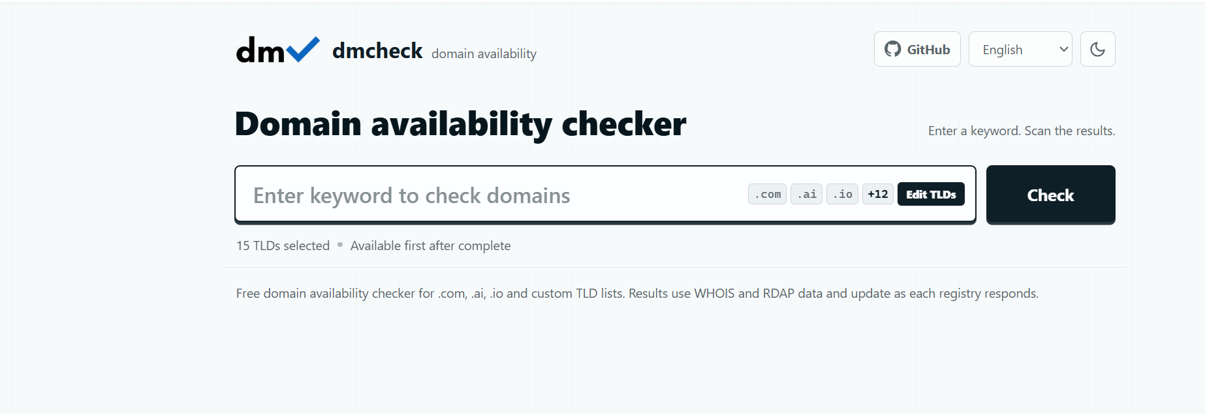
Task: Click the free domain checker description paragraph
Action: click(x=637, y=293)
